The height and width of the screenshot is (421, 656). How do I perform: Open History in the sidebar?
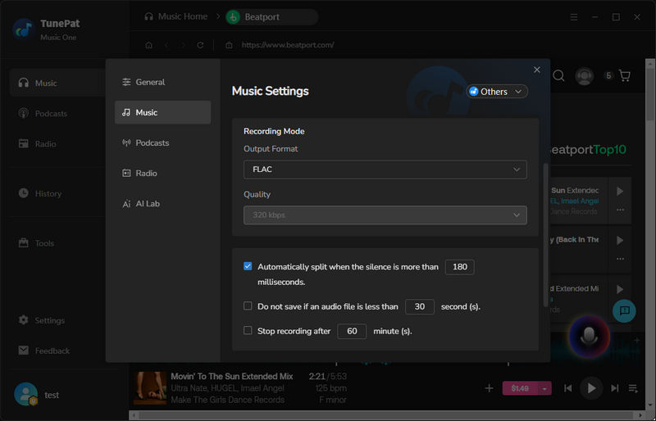coord(40,193)
